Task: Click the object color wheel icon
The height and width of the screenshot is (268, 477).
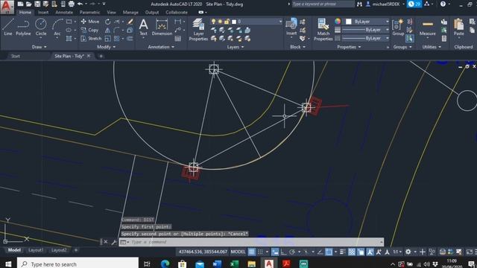Action: point(338,22)
